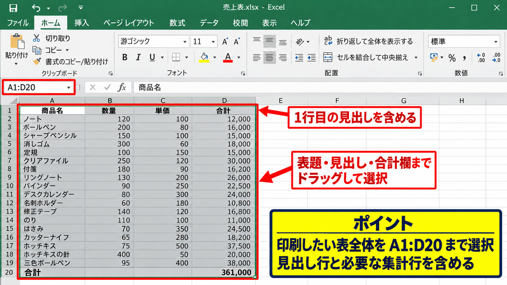Click the Save icon in the title bar
This screenshot has height=285, width=507.
coord(13,8)
